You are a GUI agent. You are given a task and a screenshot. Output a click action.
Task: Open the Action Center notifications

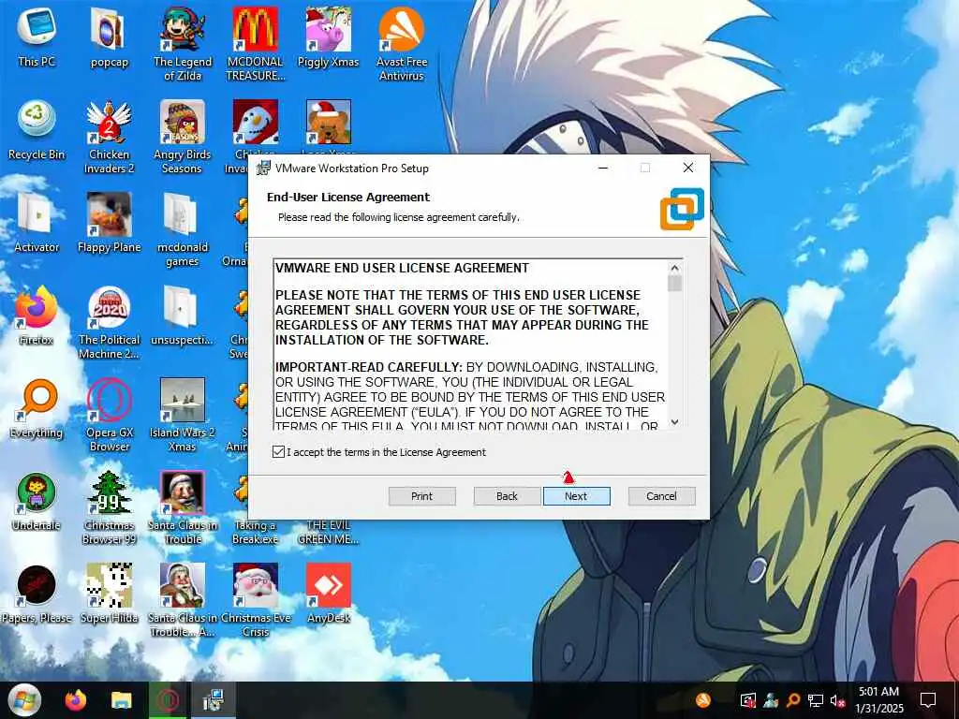(928, 700)
